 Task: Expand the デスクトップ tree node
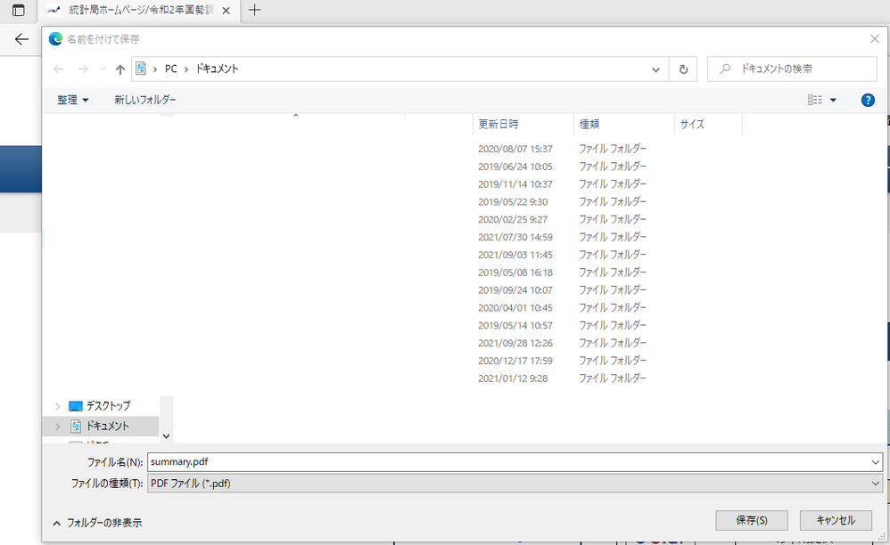tap(57, 406)
